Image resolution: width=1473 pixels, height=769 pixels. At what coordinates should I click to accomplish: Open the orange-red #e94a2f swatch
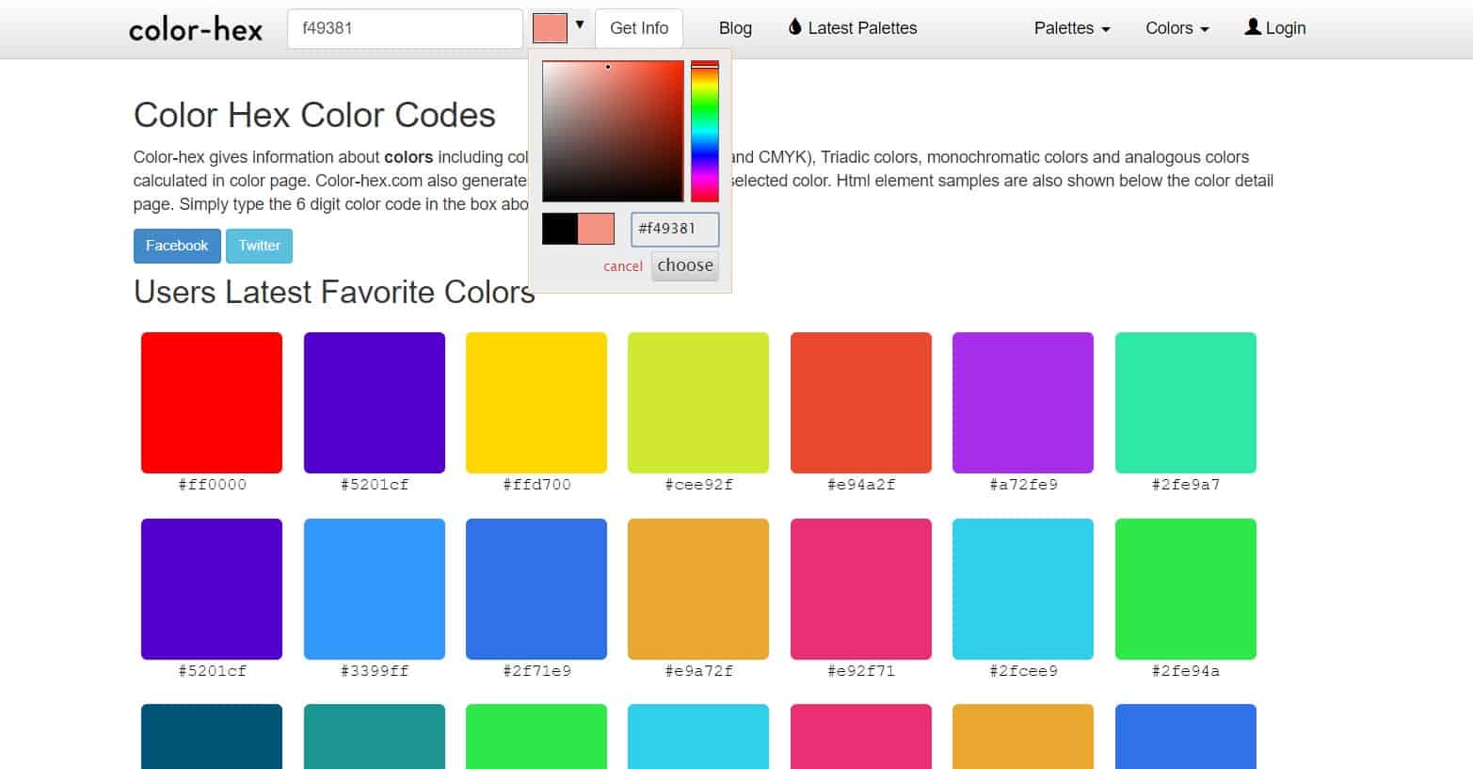(861, 403)
